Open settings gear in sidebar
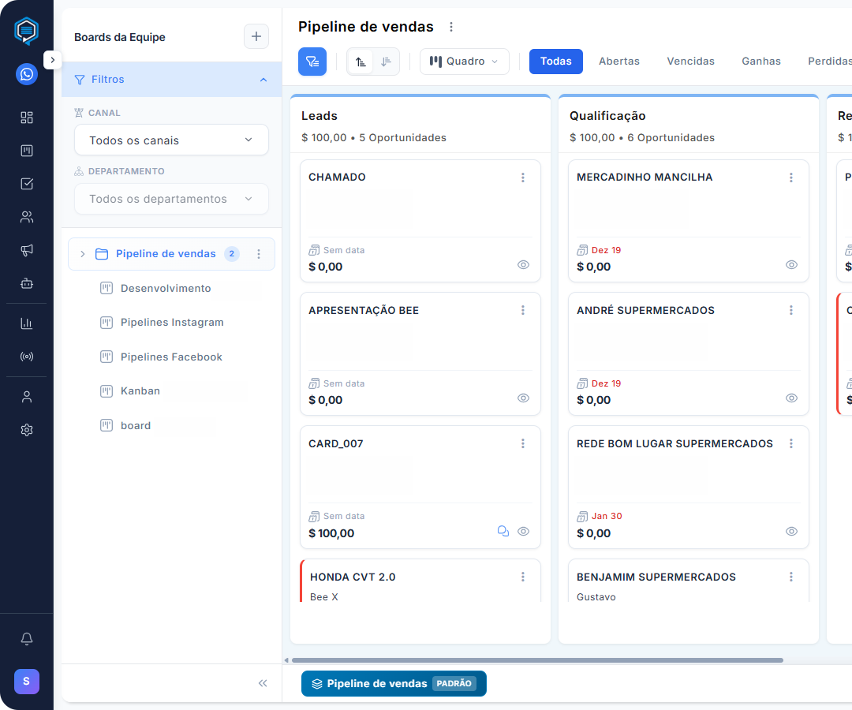The image size is (852, 710). tap(27, 430)
